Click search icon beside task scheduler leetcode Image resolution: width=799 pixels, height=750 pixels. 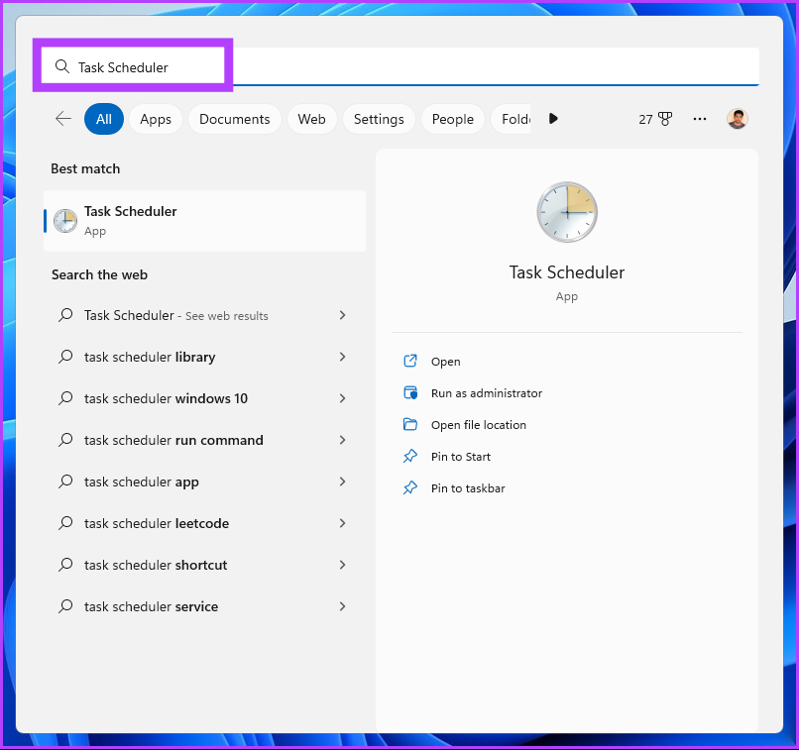65,523
